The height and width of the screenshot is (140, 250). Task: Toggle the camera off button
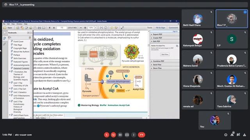113,135
